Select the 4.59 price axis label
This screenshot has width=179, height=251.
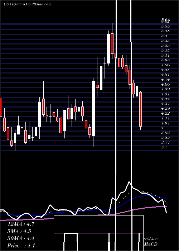(x=165, y=89)
